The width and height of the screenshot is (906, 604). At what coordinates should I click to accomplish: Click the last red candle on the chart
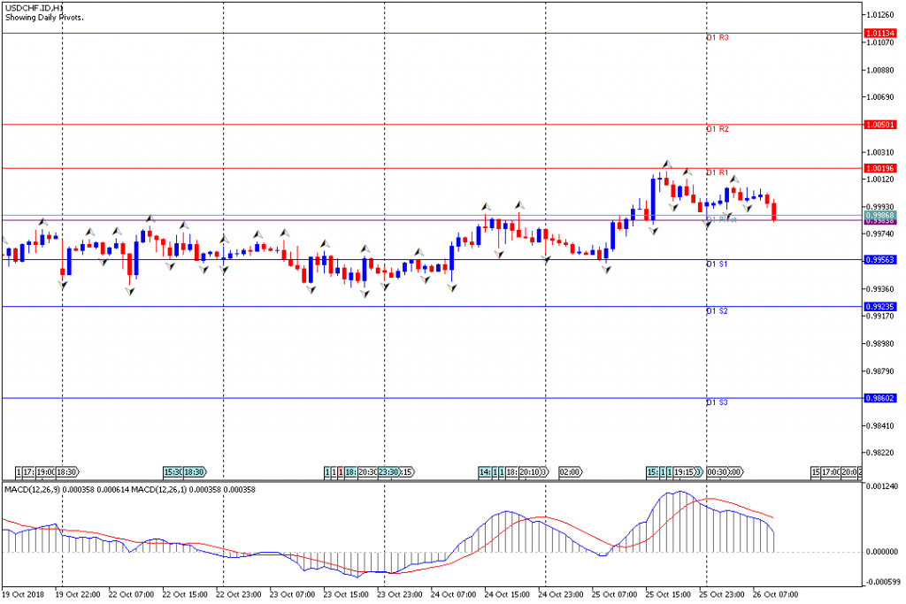(x=774, y=211)
